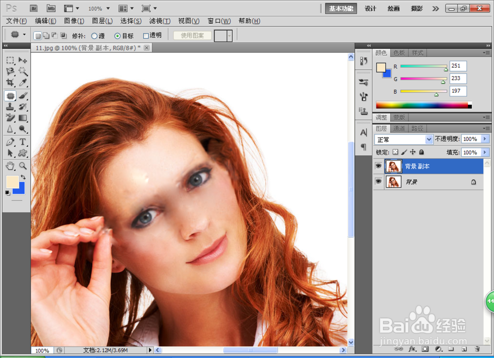Viewport: 494px width, 358px height.
Task: Delete layer with trash icon
Action: (x=477, y=349)
